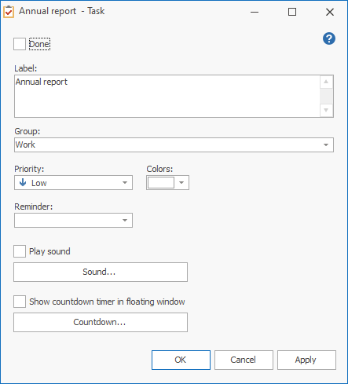Toggle Show countdown timer in floating window
Image resolution: width=348 pixels, height=384 pixels.
[x=20, y=302]
